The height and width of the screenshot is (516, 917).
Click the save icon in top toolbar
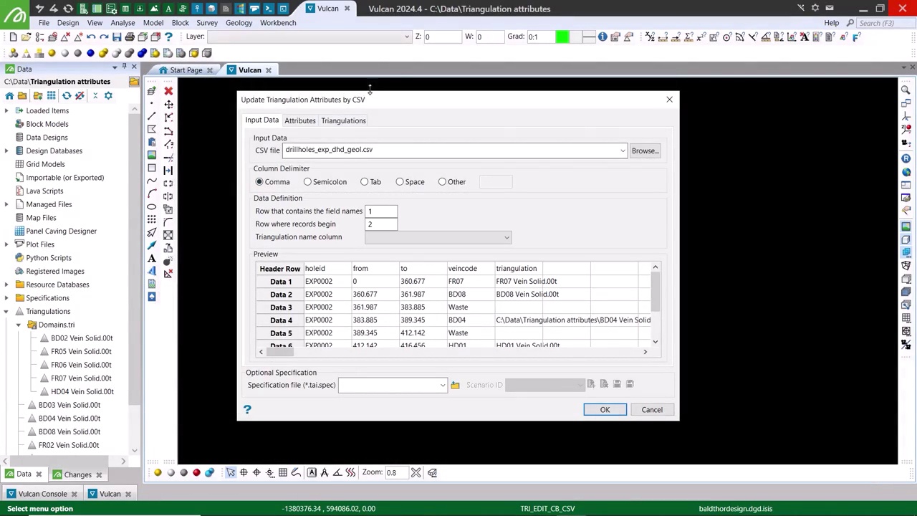click(x=117, y=37)
